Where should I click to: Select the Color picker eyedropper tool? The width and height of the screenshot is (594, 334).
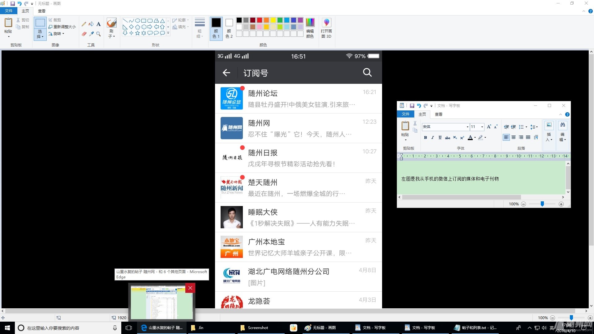coord(91,34)
